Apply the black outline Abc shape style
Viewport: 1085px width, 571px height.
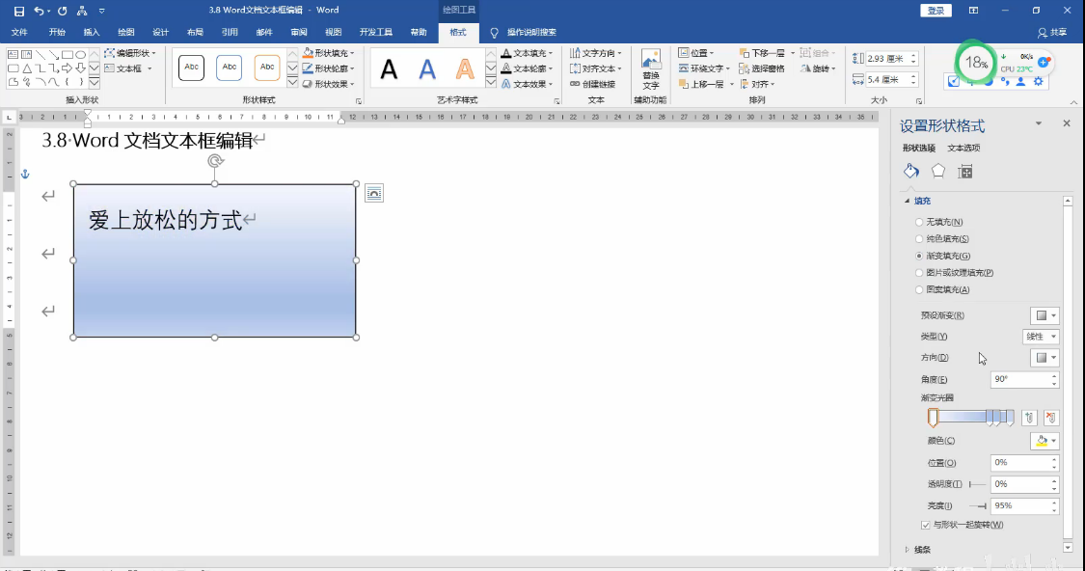[192, 68]
